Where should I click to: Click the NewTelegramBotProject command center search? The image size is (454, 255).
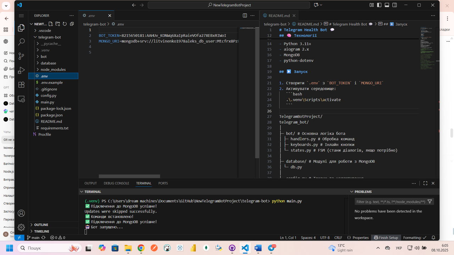(229, 5)
